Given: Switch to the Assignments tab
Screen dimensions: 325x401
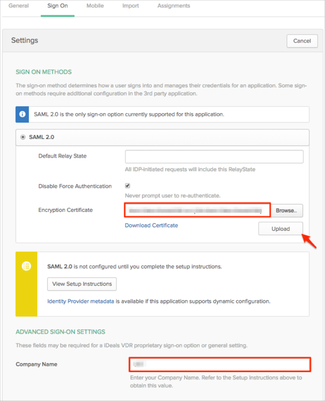Looking at the screenshot, I should click(x=173, y=6).
